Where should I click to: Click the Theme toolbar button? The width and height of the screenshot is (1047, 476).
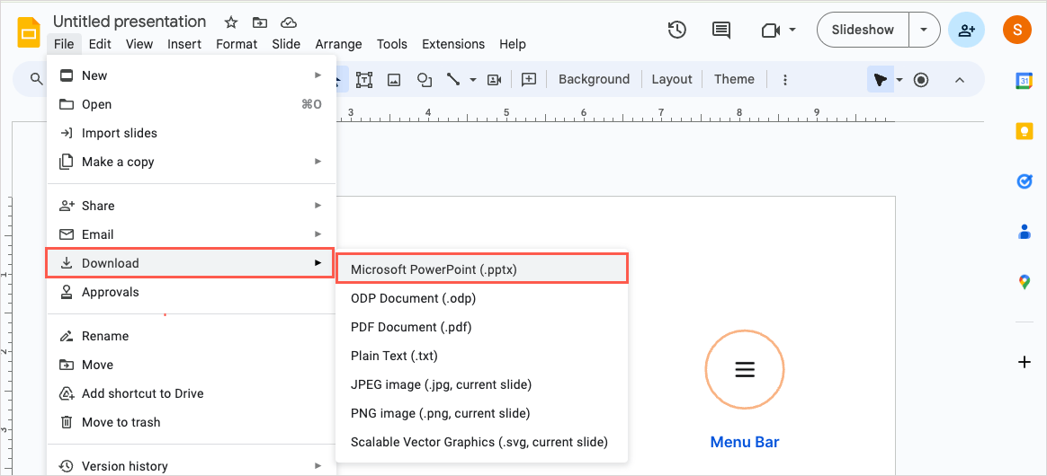734,79
